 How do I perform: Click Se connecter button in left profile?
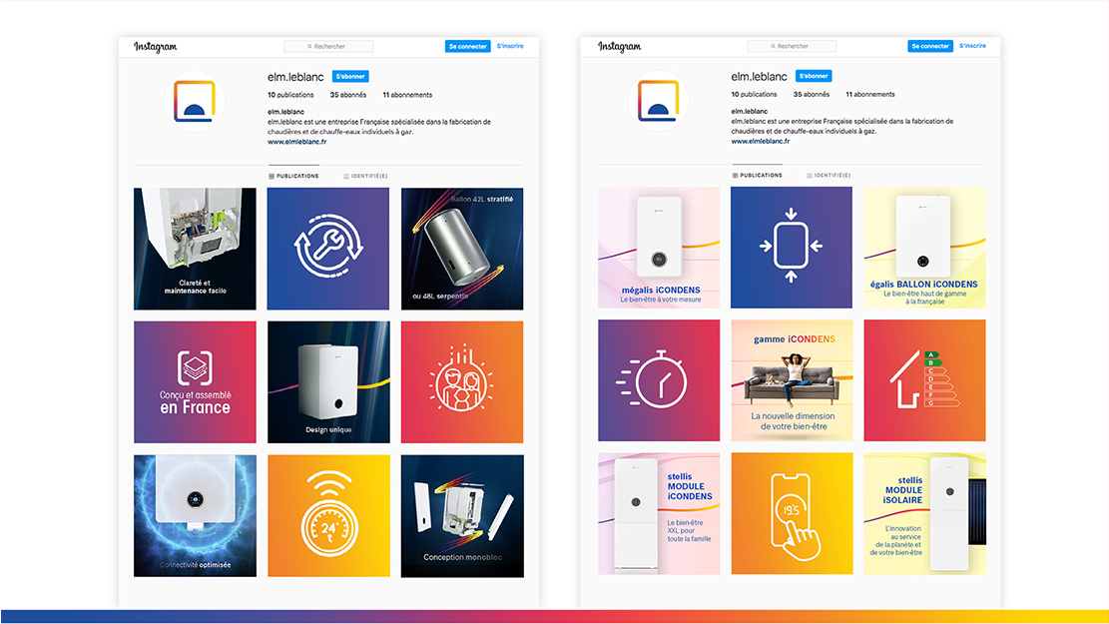pos(467,46)
